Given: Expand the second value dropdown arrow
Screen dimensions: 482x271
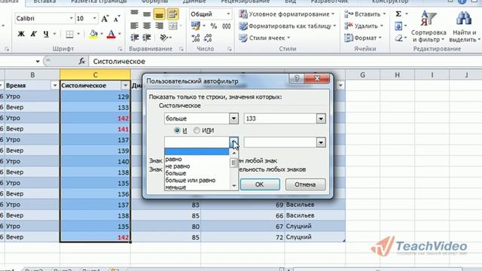Looking at the screenshot, I should pos(321,142).
